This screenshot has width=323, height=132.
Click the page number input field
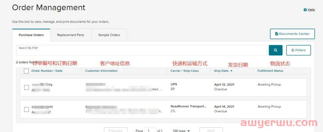[x=150, y=130]
